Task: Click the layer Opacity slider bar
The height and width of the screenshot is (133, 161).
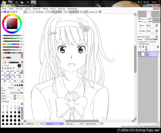Action: coord(151,39)
